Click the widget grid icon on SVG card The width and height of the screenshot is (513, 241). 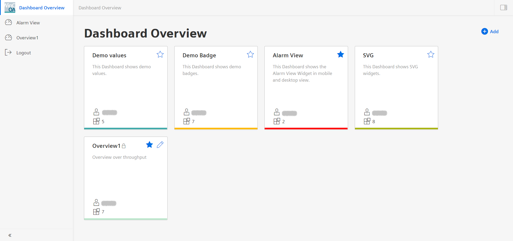pyautogui.click(x=367, y=121)
